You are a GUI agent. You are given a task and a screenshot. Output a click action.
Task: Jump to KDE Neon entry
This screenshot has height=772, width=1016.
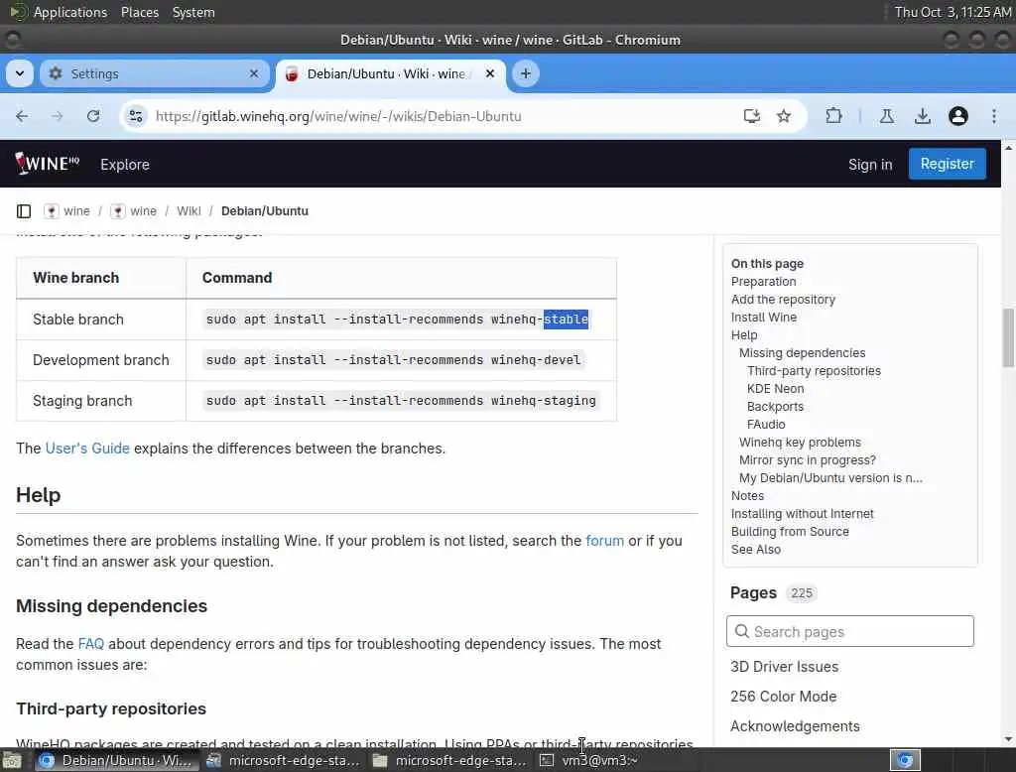click(775, 389)
